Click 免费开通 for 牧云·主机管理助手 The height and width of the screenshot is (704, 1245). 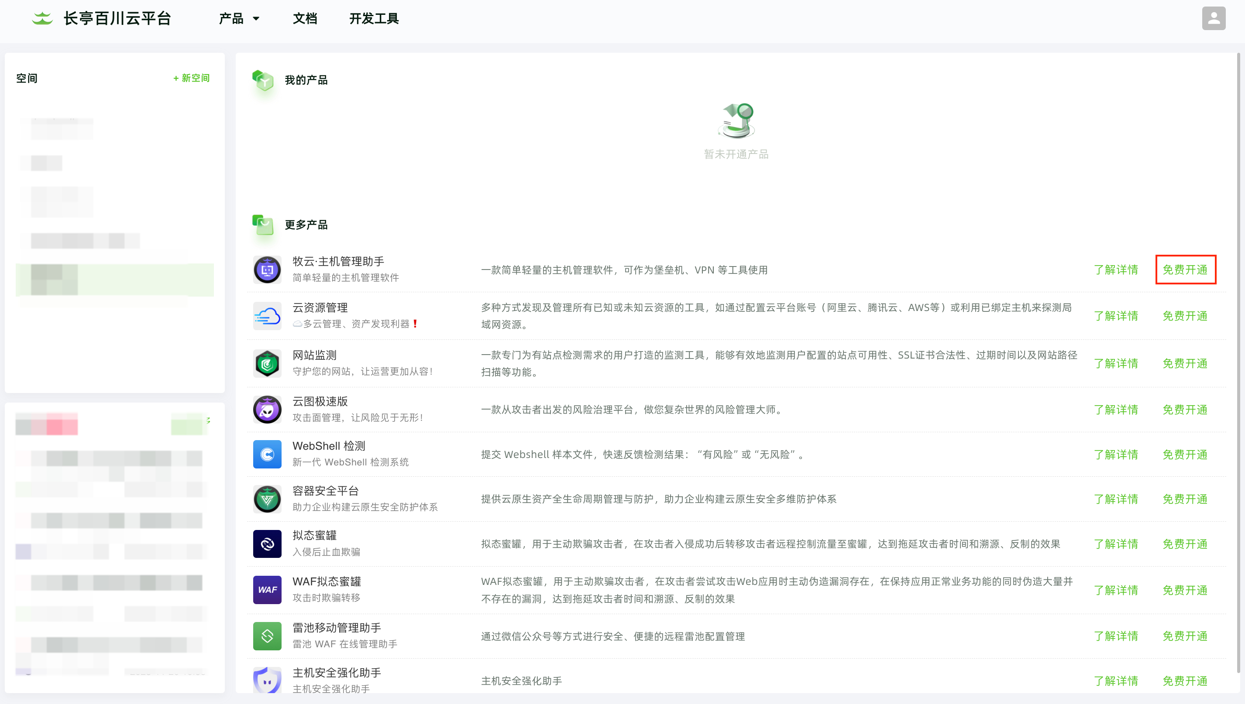[x=1185, y=270]
